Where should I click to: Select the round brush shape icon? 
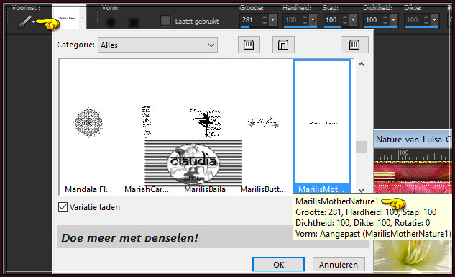tap(111, 22)
